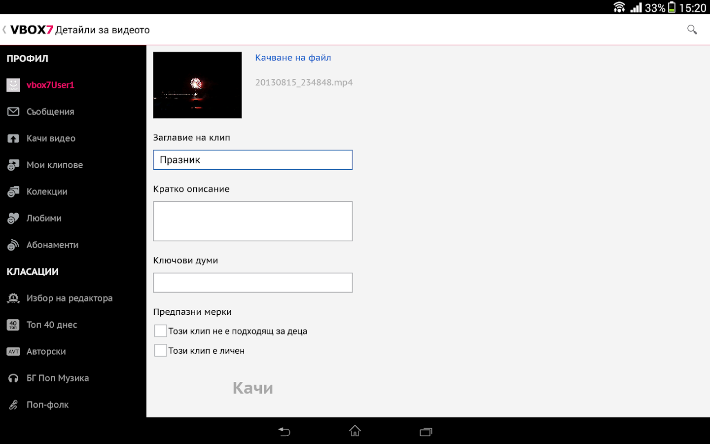This screenshot has width=710, height=444.
Task: Select the БГ Поп Музика headphones icon
Action: coord(13,378)
